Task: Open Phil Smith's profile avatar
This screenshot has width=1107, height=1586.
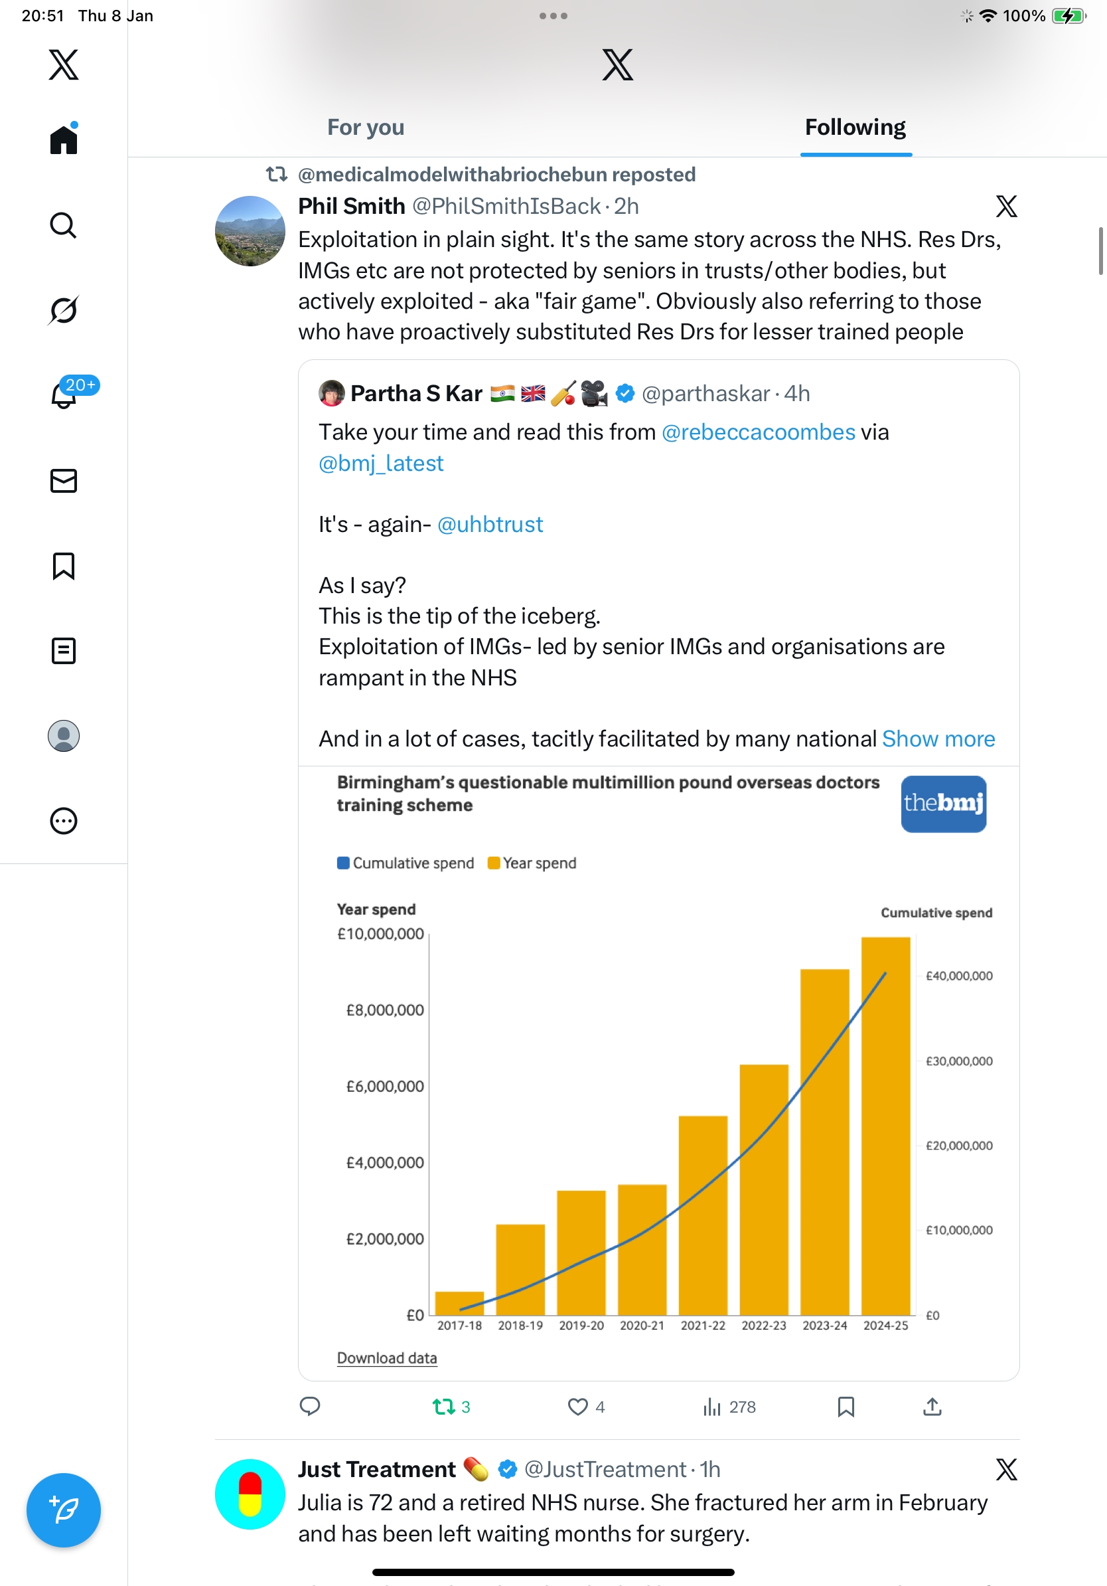Action: 250,230
